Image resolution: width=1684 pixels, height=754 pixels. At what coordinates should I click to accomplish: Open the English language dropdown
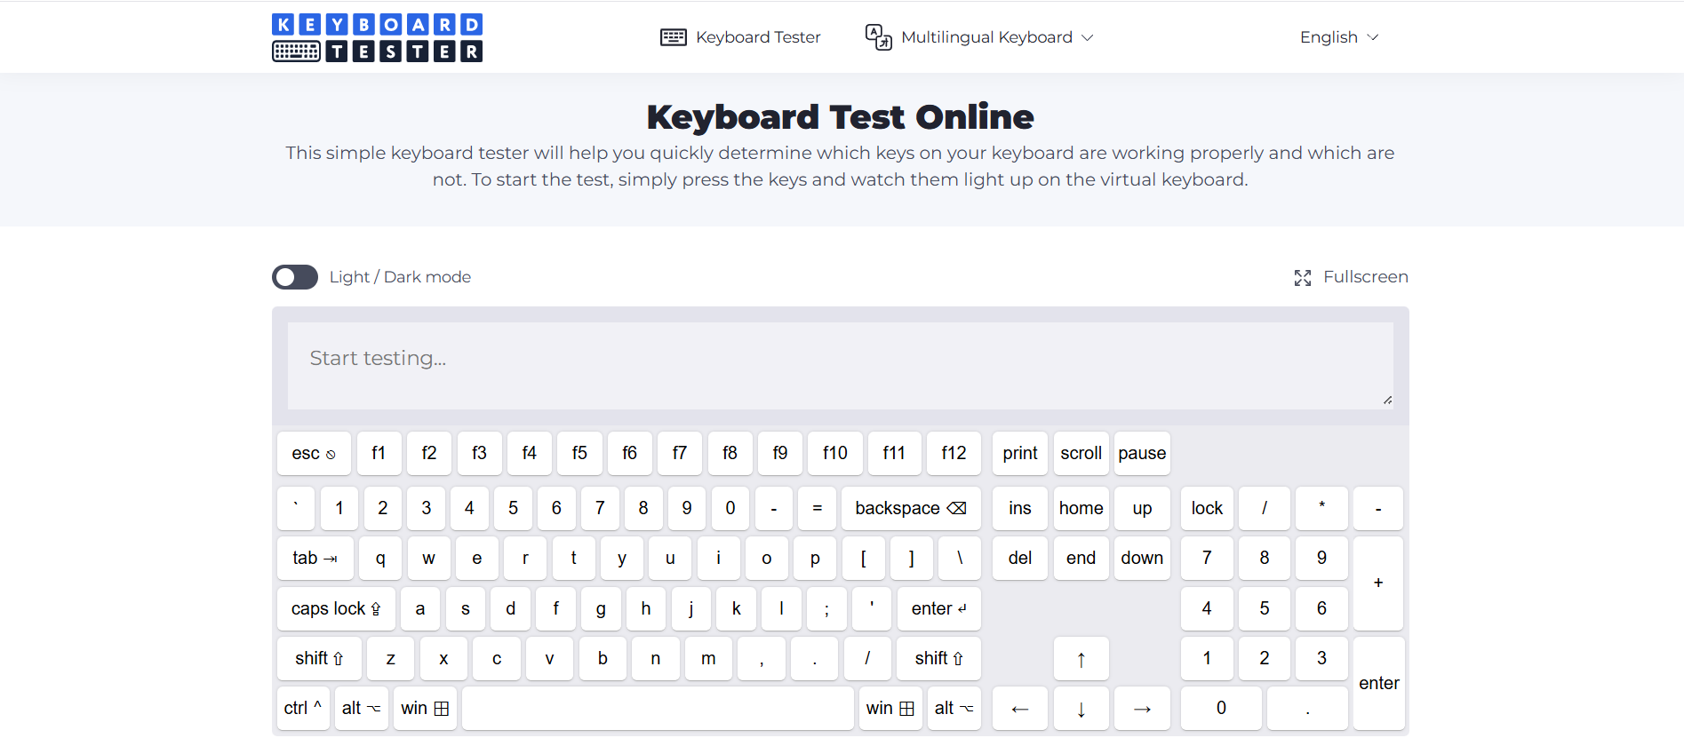1339,37
